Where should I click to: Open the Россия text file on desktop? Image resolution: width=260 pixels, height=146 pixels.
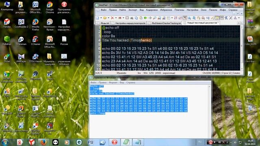(64, 41)
